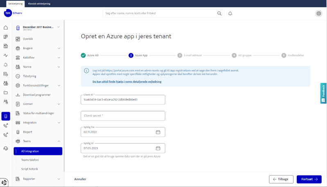Expand the Funktionsindstillinger chevron
This screenshot has height=187, width=327.
pos(59,85)
